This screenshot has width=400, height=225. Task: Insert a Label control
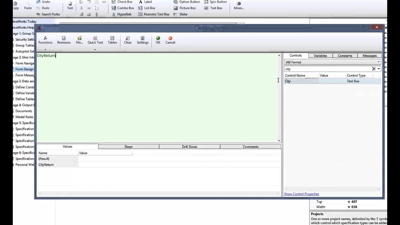[145, 2]
